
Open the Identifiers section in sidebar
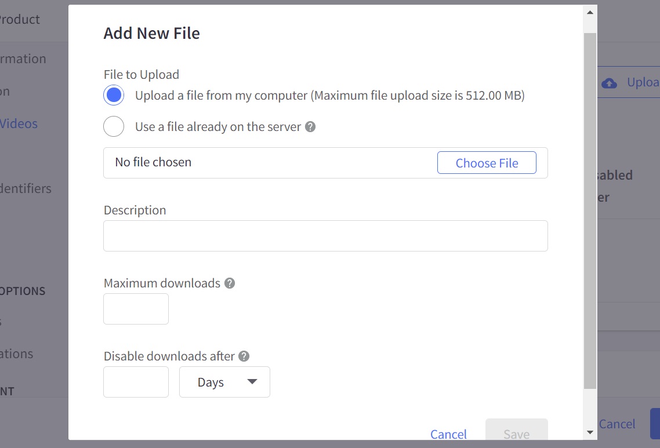click(26, 188)
